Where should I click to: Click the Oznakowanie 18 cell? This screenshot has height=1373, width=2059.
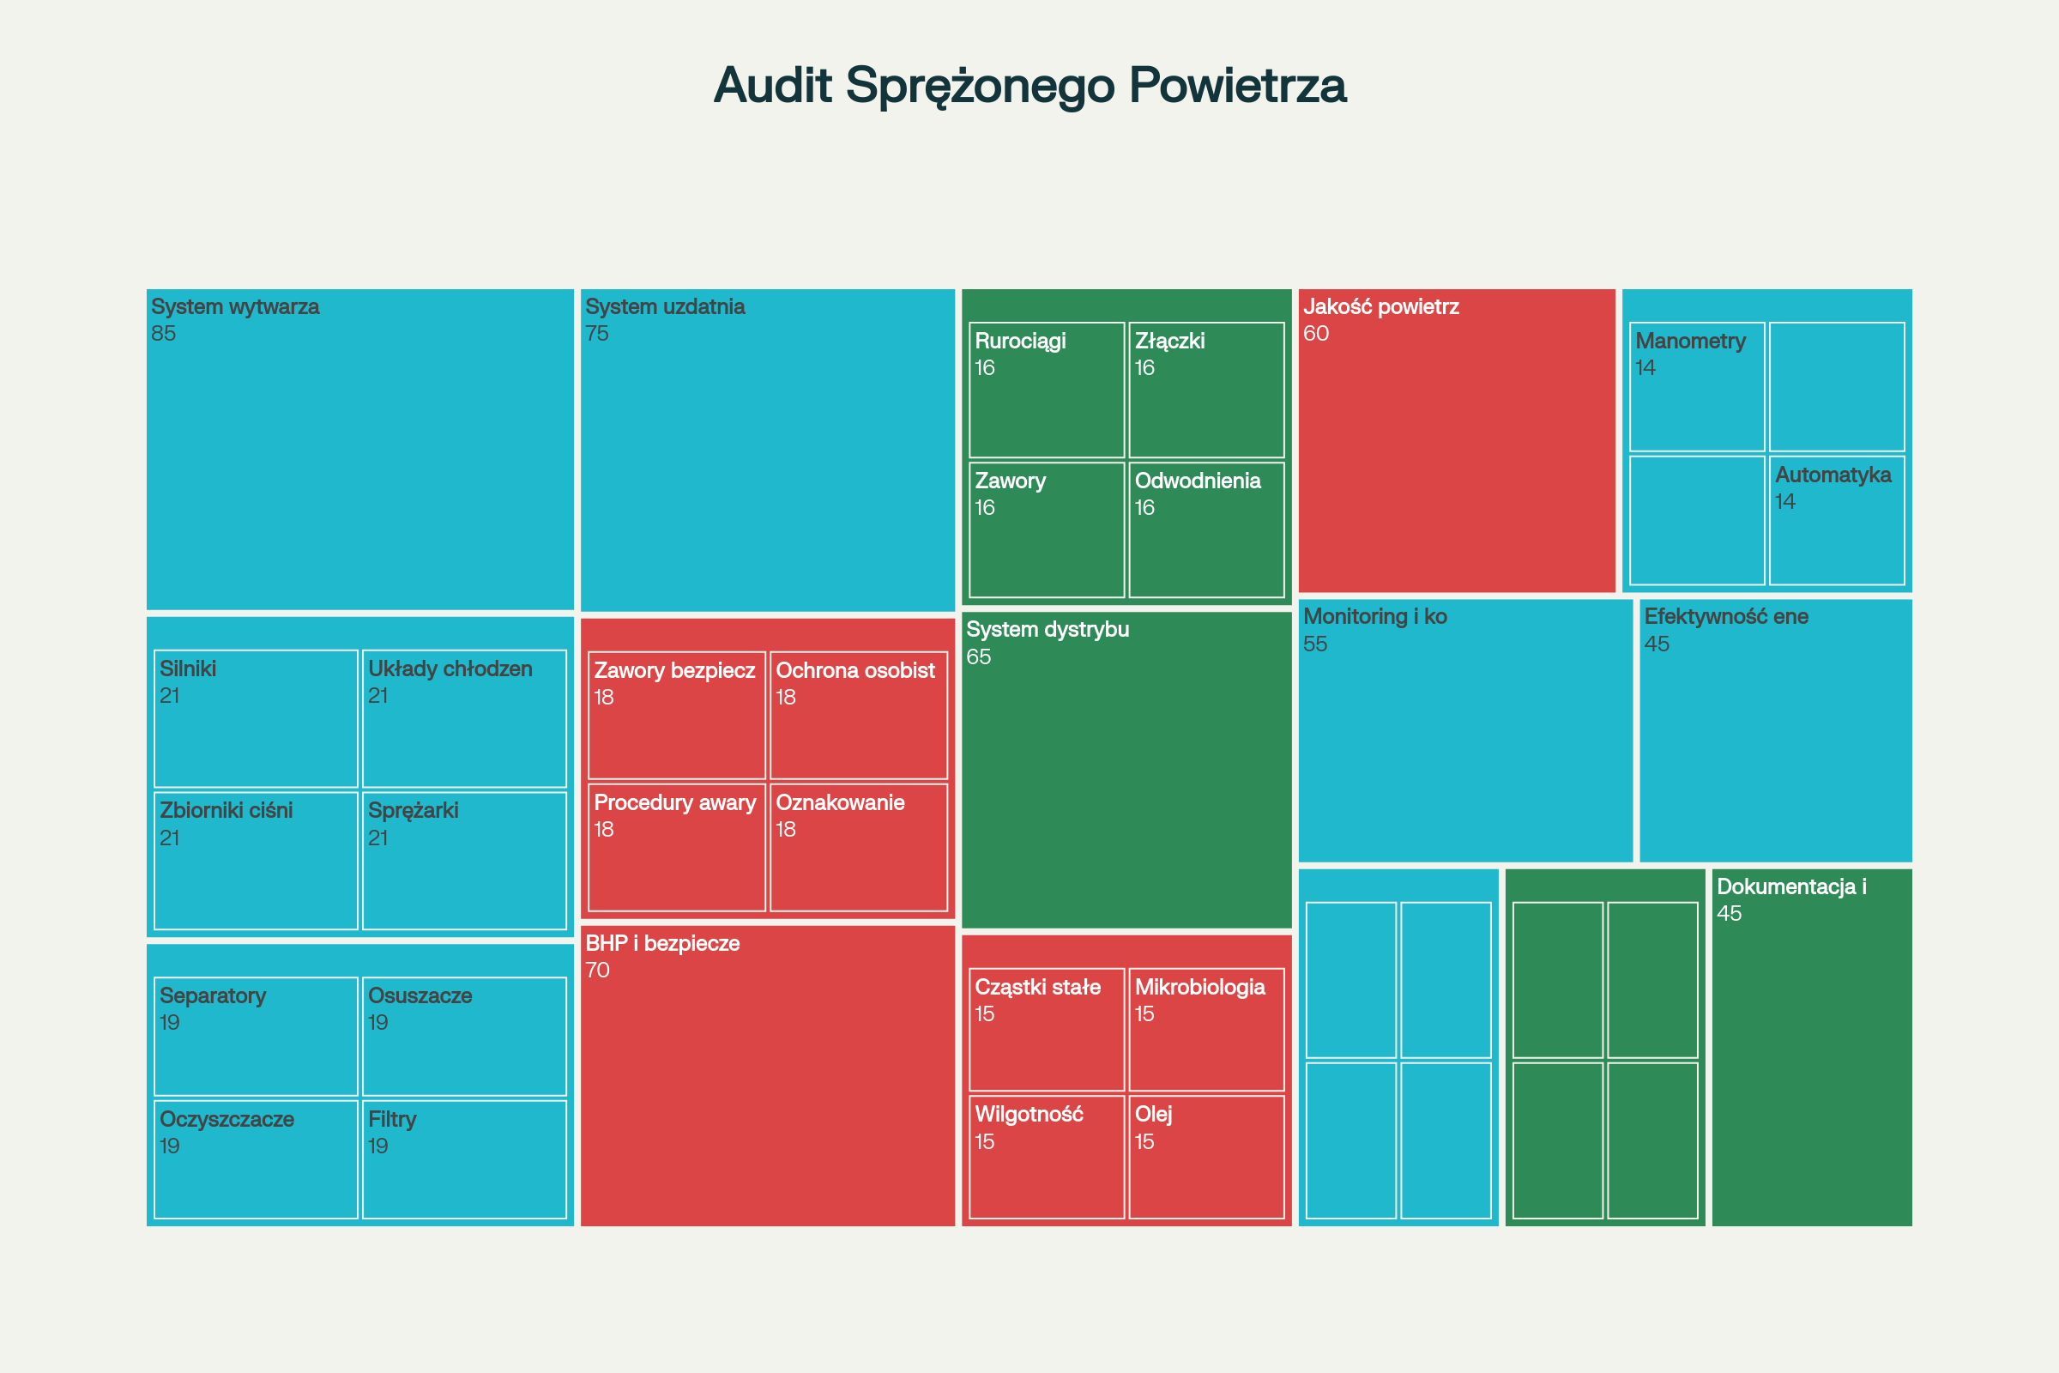(x=858, y=847)
